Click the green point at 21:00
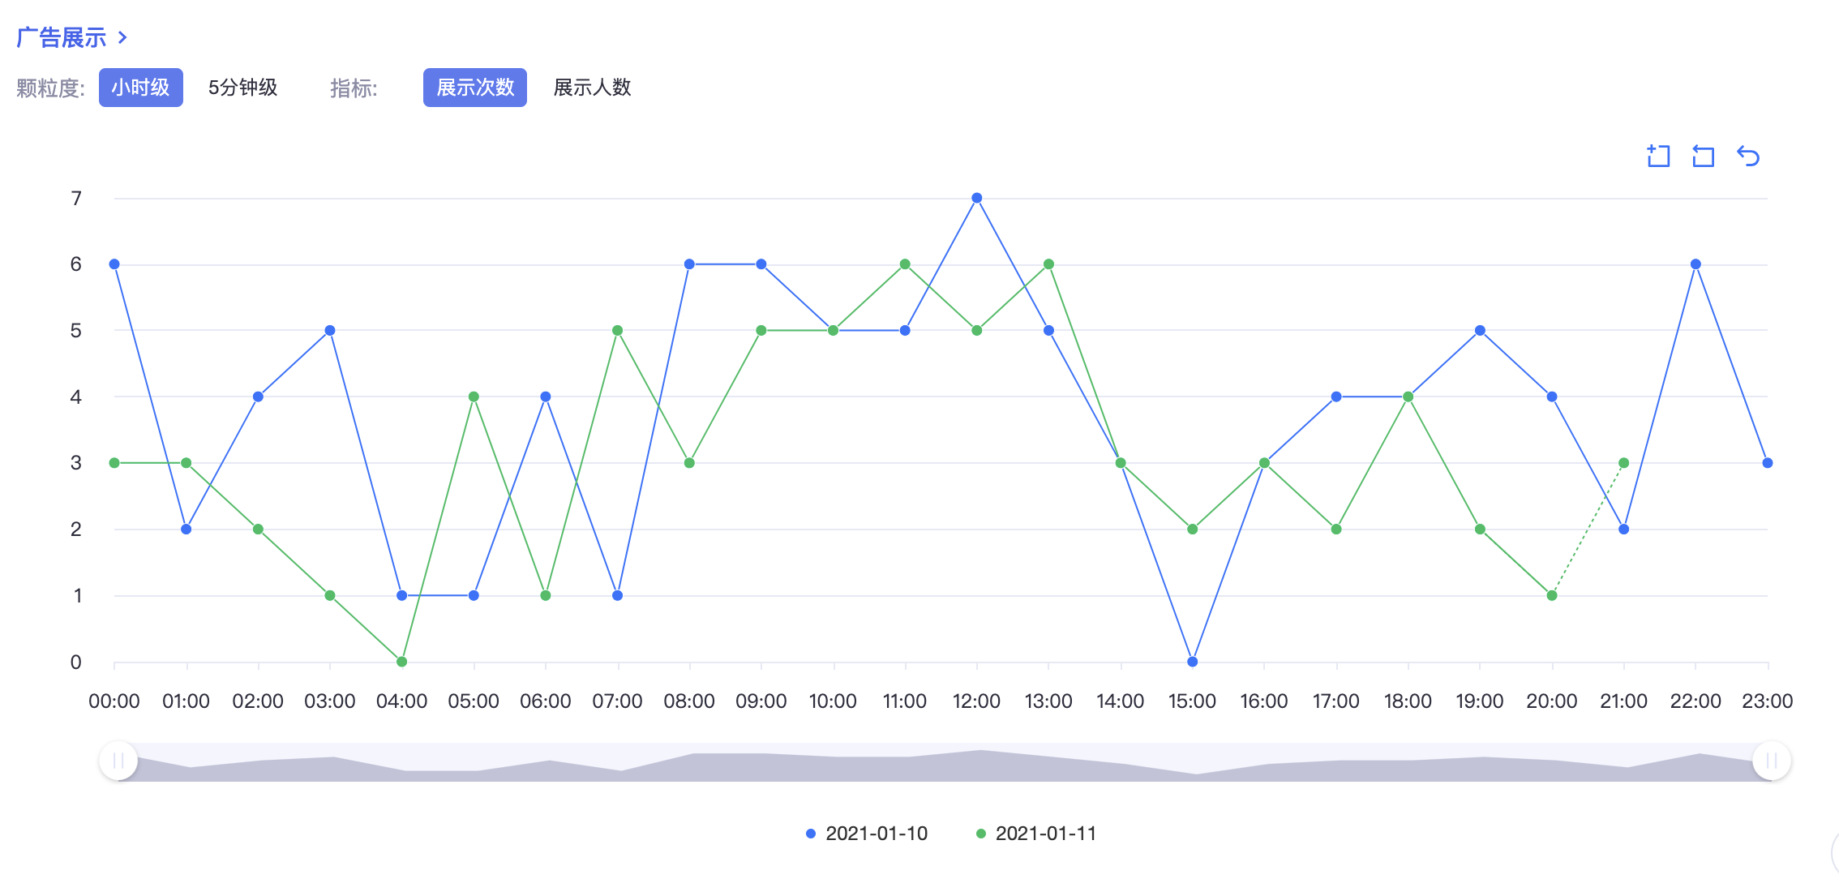The width and height of the screenshot is (1839, 879). point(1624,463)
